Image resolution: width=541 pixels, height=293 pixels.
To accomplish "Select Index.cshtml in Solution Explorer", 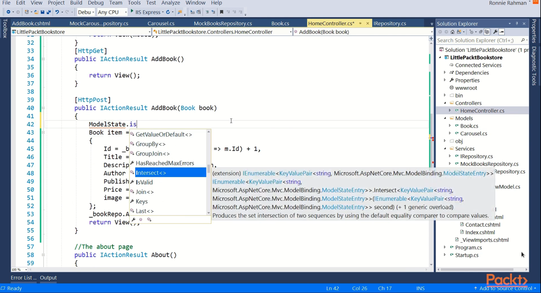I will click(x=480, y=232).
